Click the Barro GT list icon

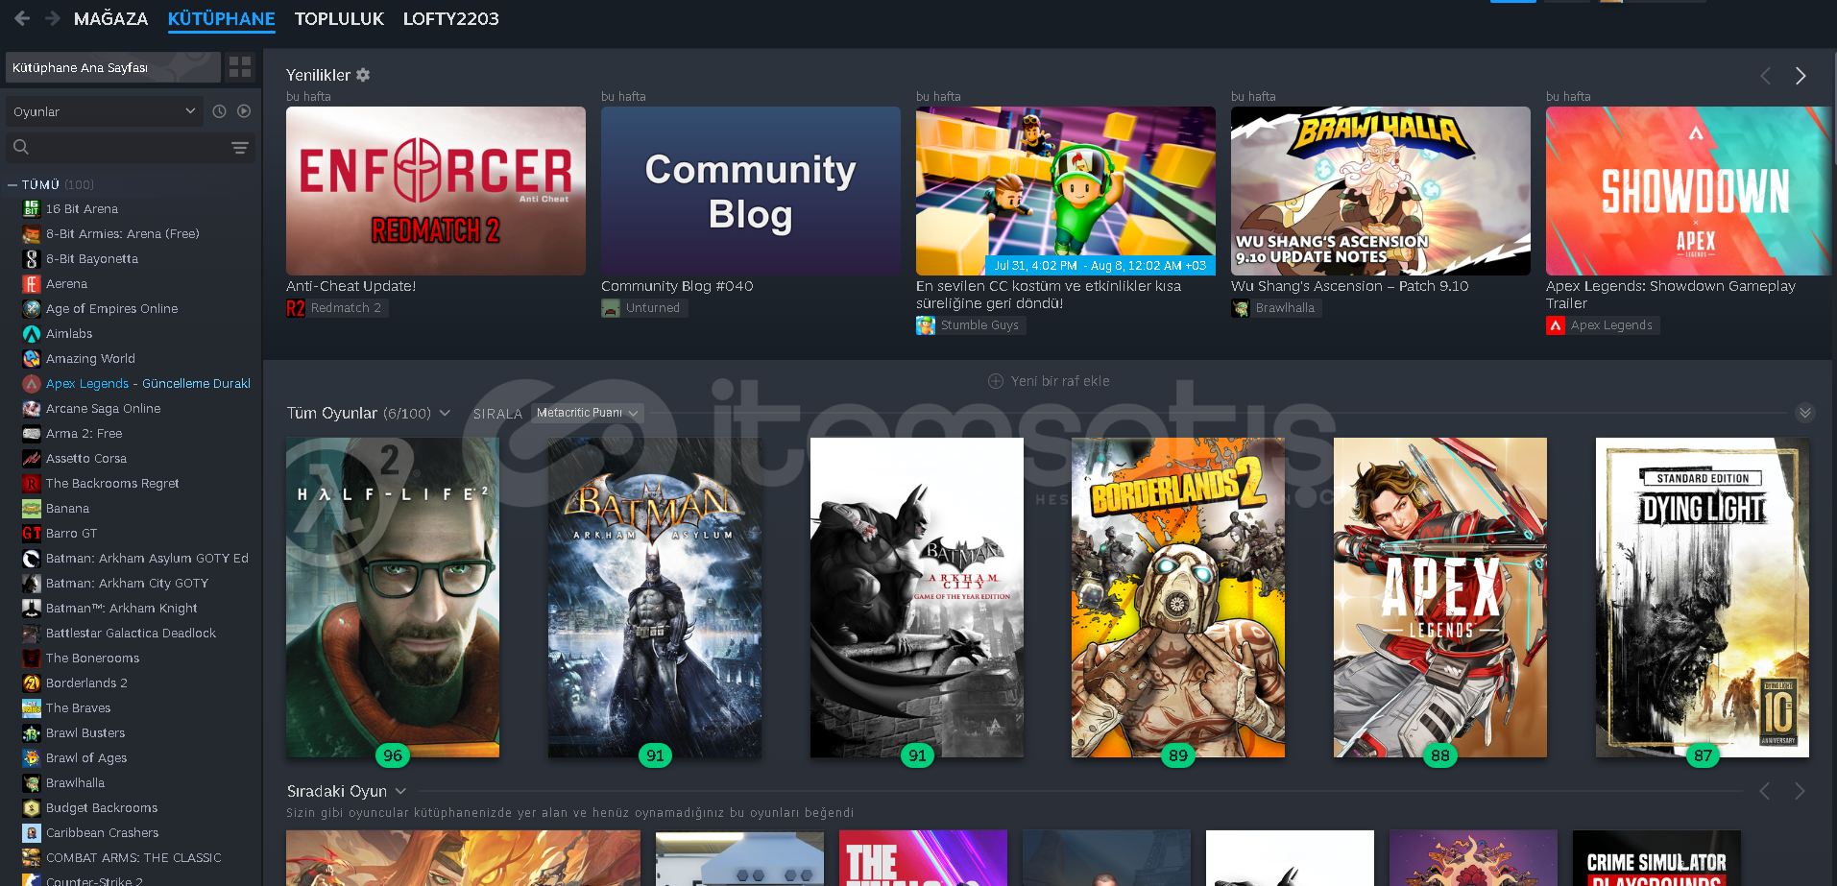point(31,533)
